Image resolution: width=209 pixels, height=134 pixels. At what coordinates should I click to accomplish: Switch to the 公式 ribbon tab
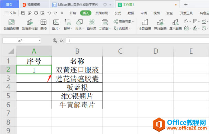pos(118,13)
